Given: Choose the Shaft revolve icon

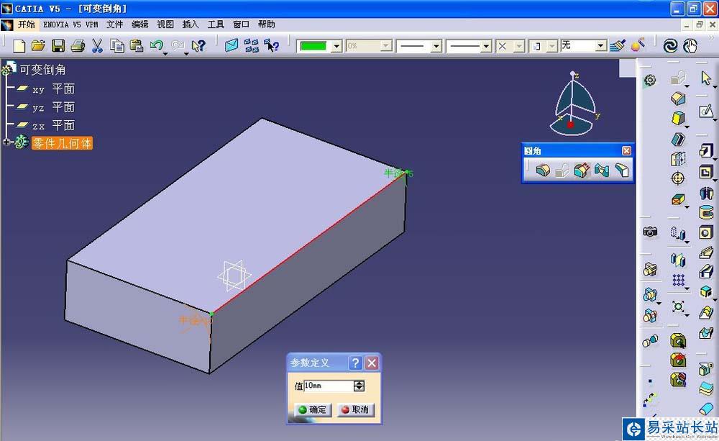Looking at the screenshot, I should point(706,193).
